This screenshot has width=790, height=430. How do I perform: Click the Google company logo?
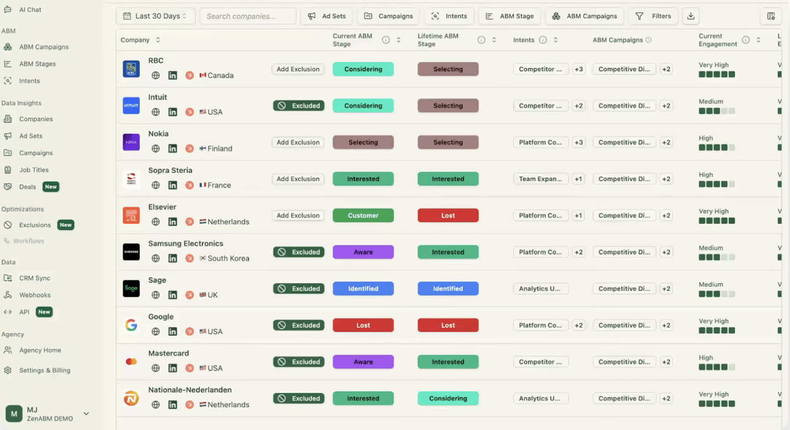pyautogui.click(x=131, y=325)
